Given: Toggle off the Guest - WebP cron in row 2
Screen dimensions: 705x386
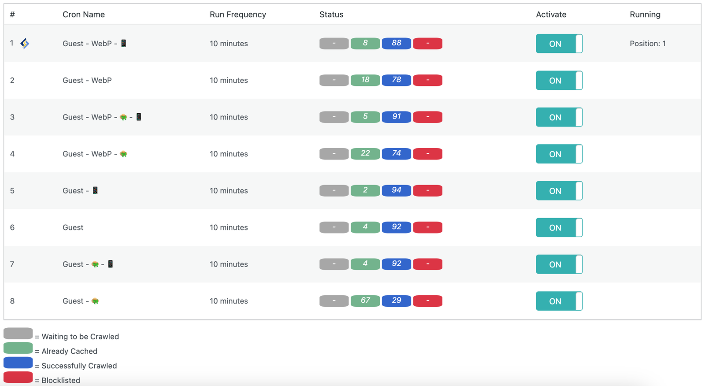Looking at the screenshot, I should 559,80.
